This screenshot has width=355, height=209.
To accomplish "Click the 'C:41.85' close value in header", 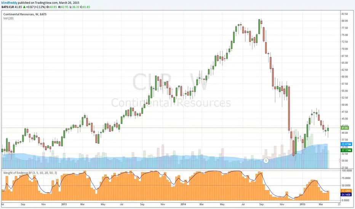I will pyautogui.click(x=85, y=7).
